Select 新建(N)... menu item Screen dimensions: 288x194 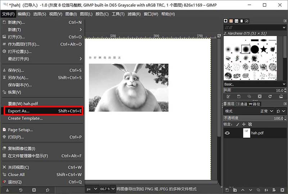click(x=42, y=22)
